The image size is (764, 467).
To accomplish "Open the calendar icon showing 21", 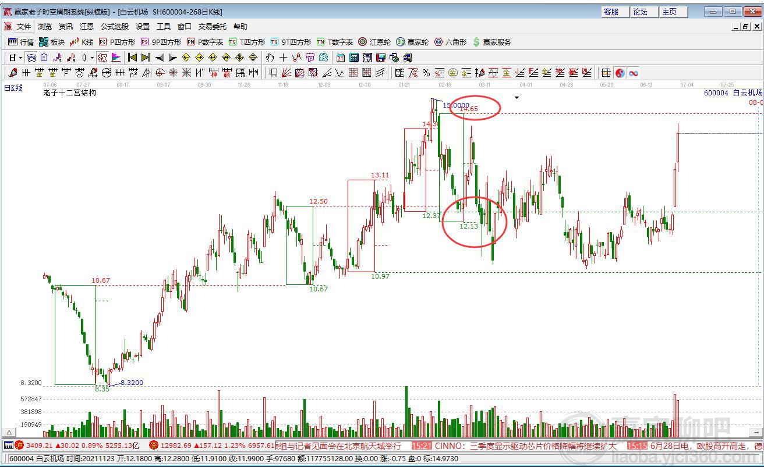I will click(x=340, y=58).
